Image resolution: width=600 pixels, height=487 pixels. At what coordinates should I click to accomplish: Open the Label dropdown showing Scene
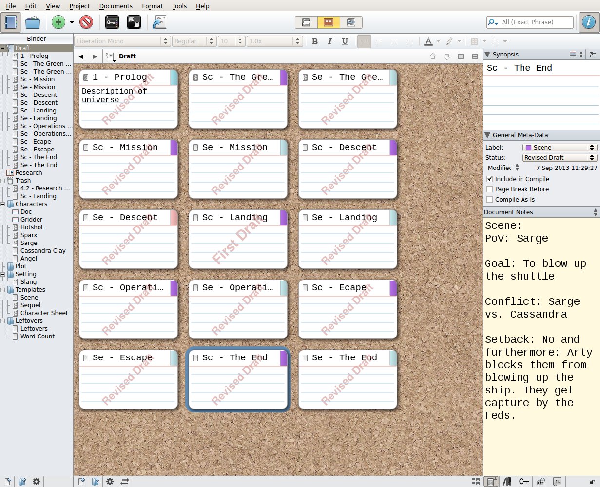click(x=559, y=148)
